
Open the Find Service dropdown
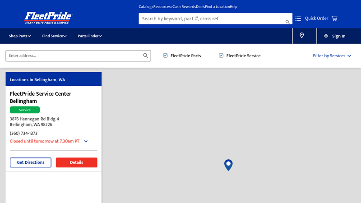[x=54, y=36]
